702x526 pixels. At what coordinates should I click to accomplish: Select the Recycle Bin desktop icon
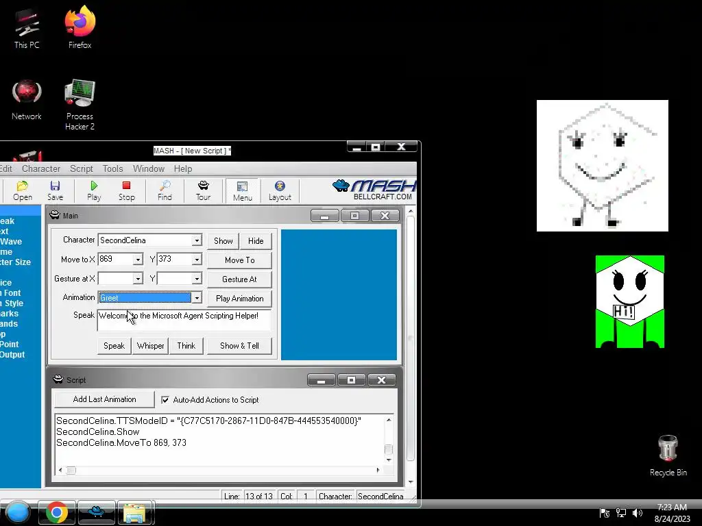(x=668, y=455)
